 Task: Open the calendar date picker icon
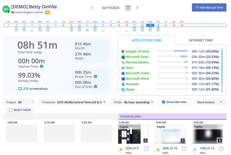128,8
